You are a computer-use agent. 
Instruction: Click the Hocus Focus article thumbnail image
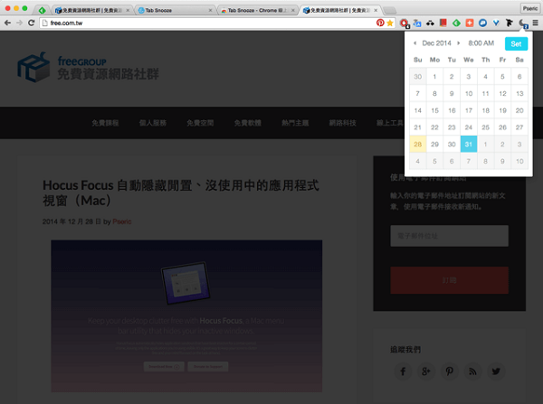tap(186, 315)
